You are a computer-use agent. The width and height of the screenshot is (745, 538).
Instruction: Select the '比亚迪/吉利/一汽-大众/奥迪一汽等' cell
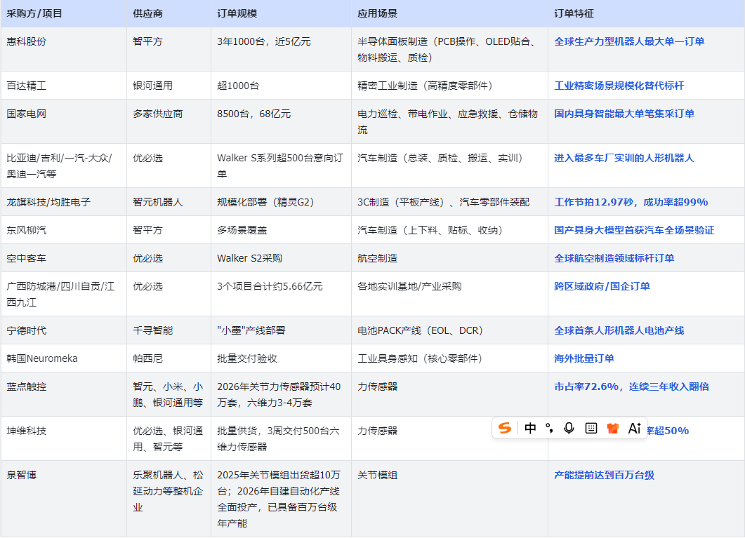click(x=64, y=166)
